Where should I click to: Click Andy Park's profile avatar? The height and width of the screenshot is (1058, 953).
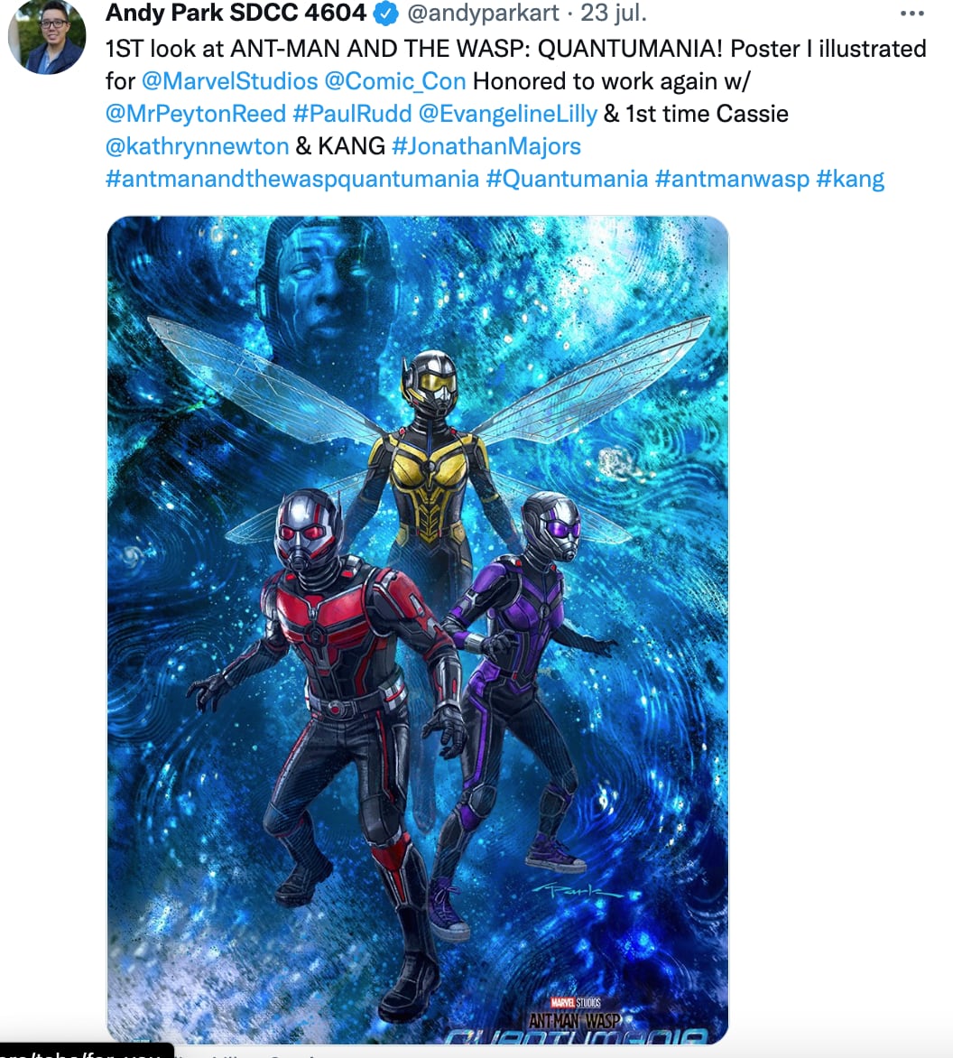click(47, 36)
